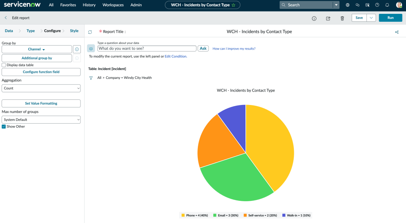Click the chat icon beside question box
Image resolution: width=406 pixels, height=223 pixels.
point(91,48)
